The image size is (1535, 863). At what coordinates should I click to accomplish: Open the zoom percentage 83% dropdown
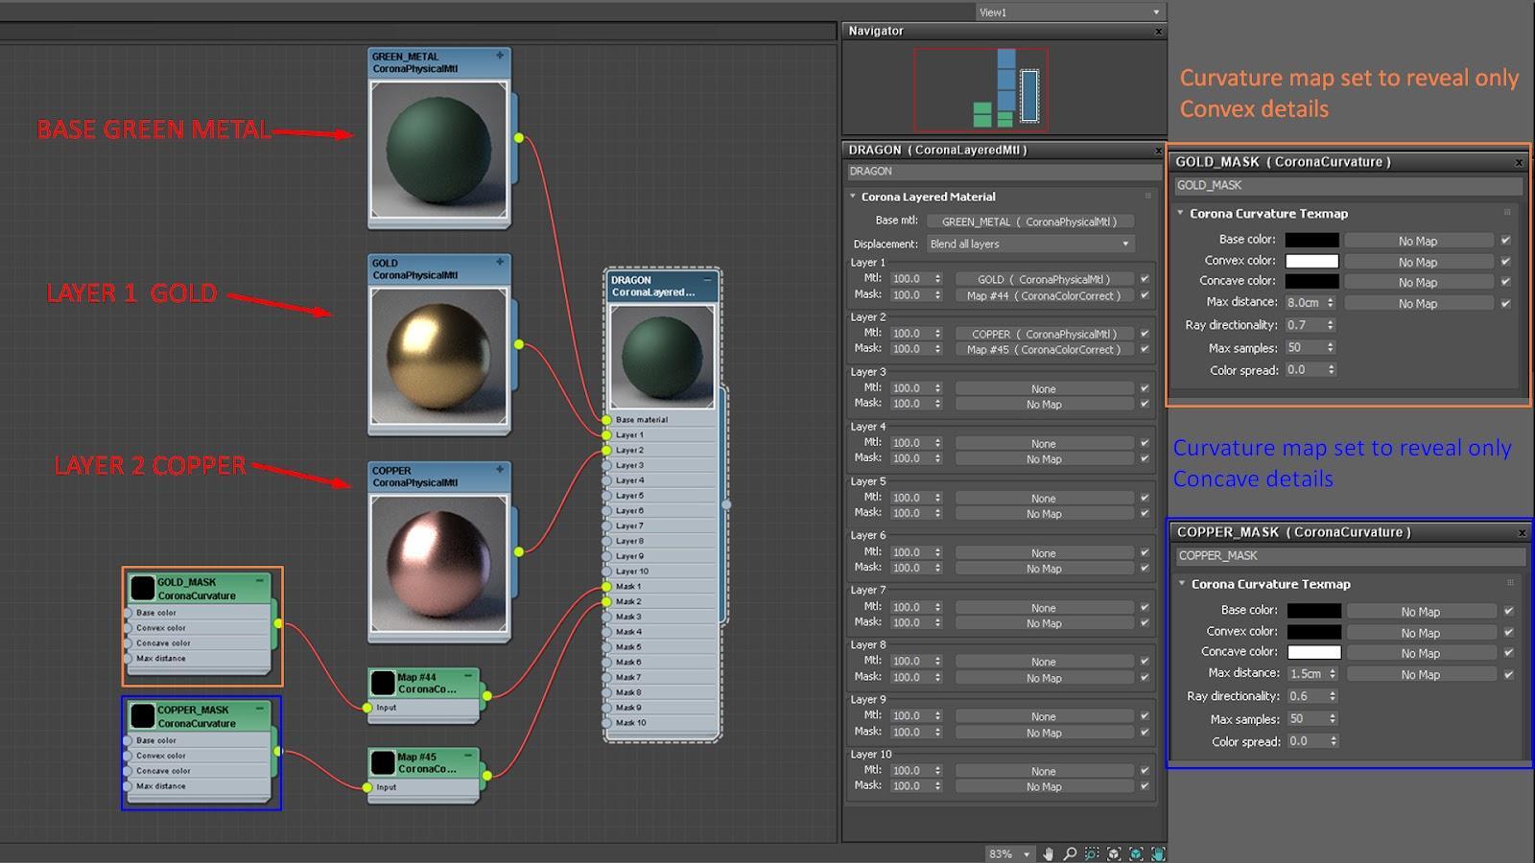point(1027,853)
